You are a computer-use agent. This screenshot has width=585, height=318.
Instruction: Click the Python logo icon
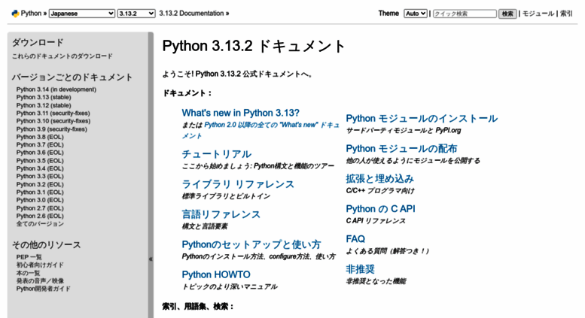click(15, 14)
